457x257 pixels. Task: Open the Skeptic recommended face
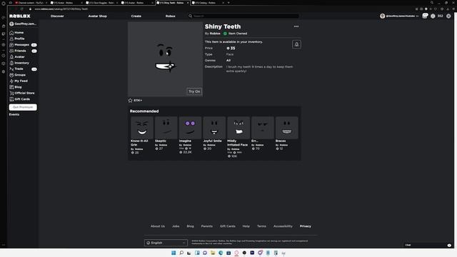pos(166,128)
